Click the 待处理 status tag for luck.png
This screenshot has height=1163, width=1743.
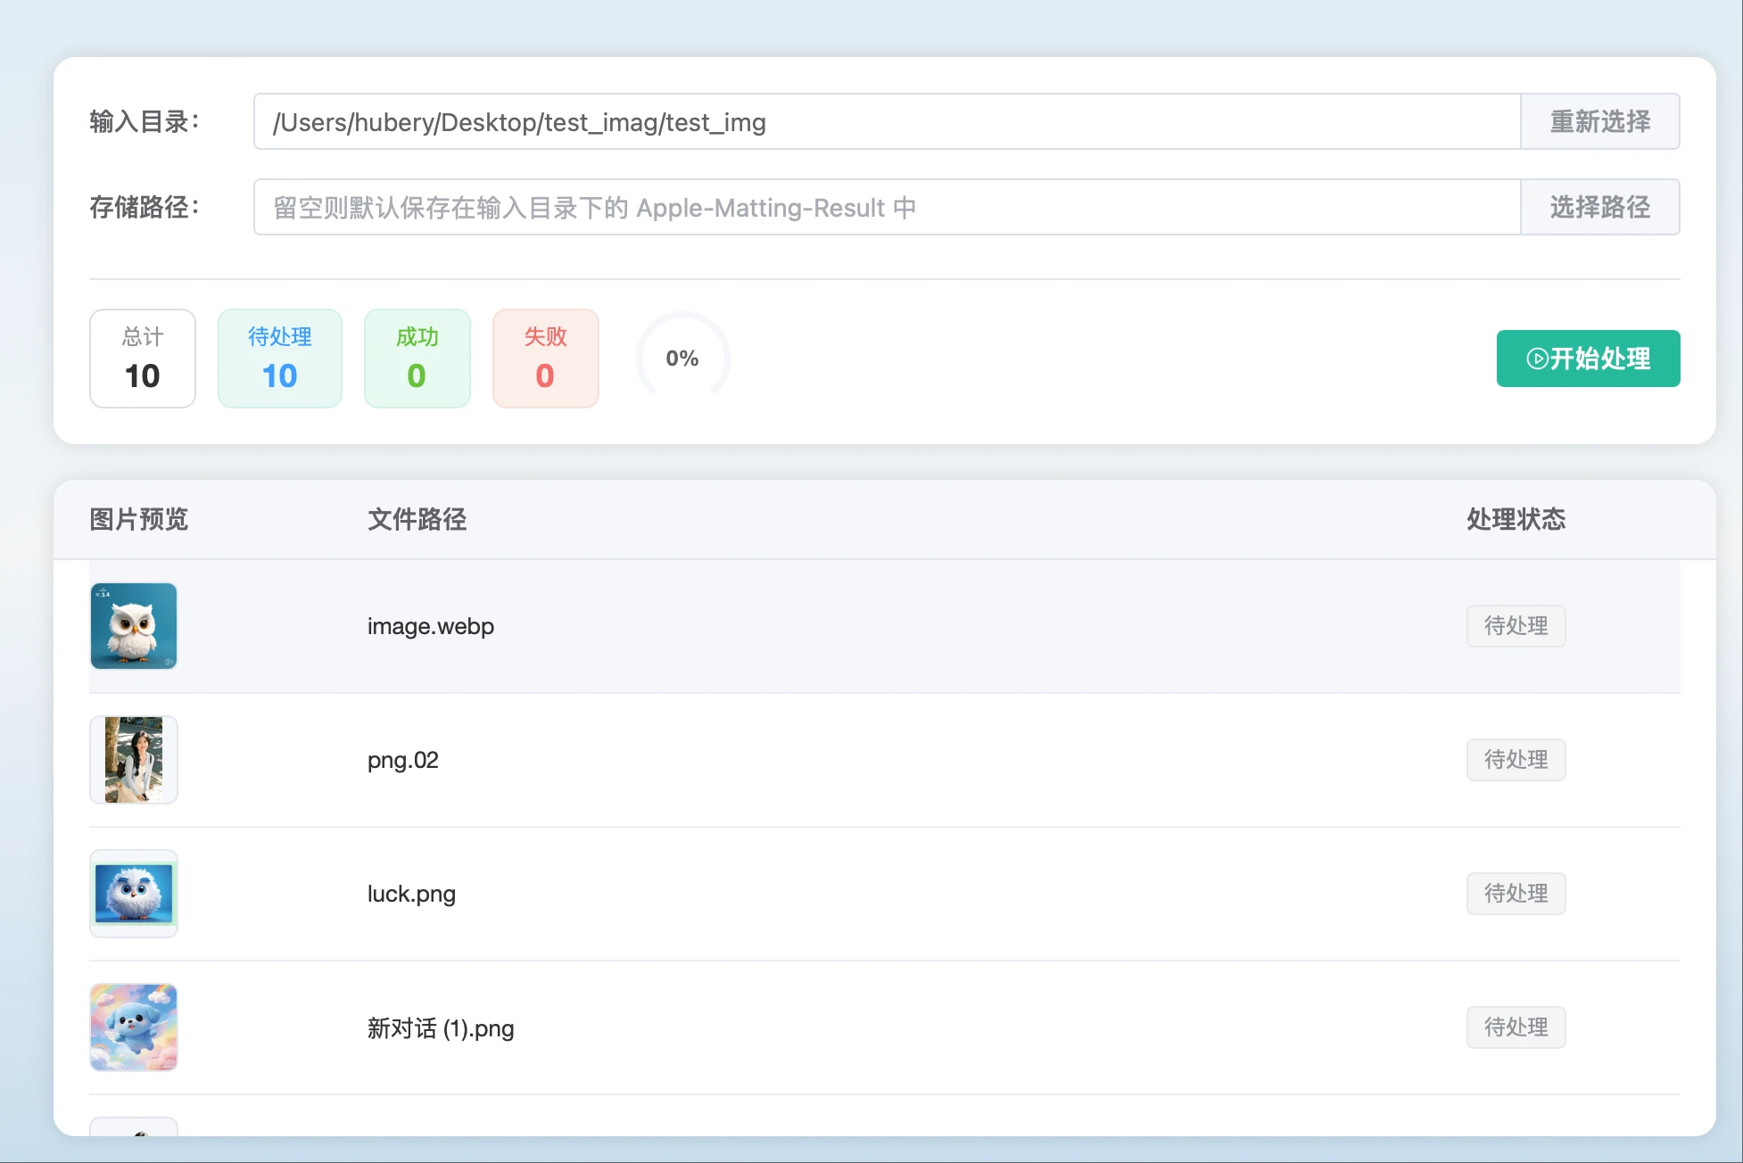(1516, 894)
